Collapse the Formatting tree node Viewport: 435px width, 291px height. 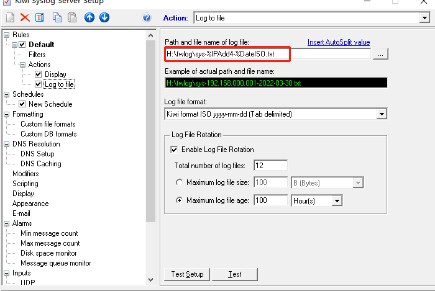point(7,115)
